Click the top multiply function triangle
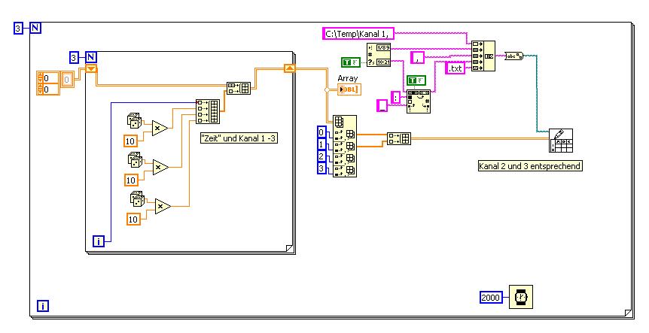Screen dimensions: 649x333 [159, 129]
